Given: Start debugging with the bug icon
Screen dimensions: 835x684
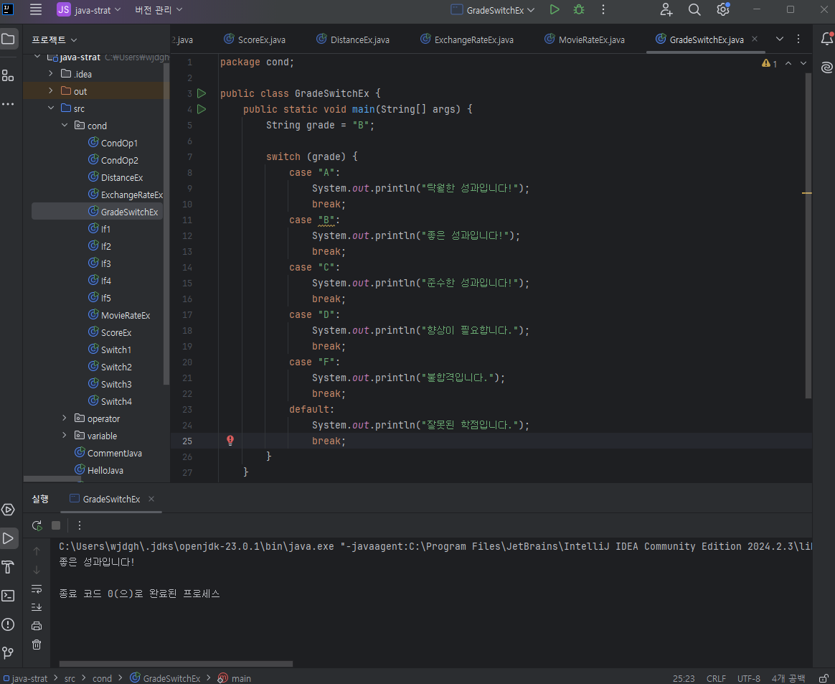Looking at the screenshot, I should click(x=579, y=9).
